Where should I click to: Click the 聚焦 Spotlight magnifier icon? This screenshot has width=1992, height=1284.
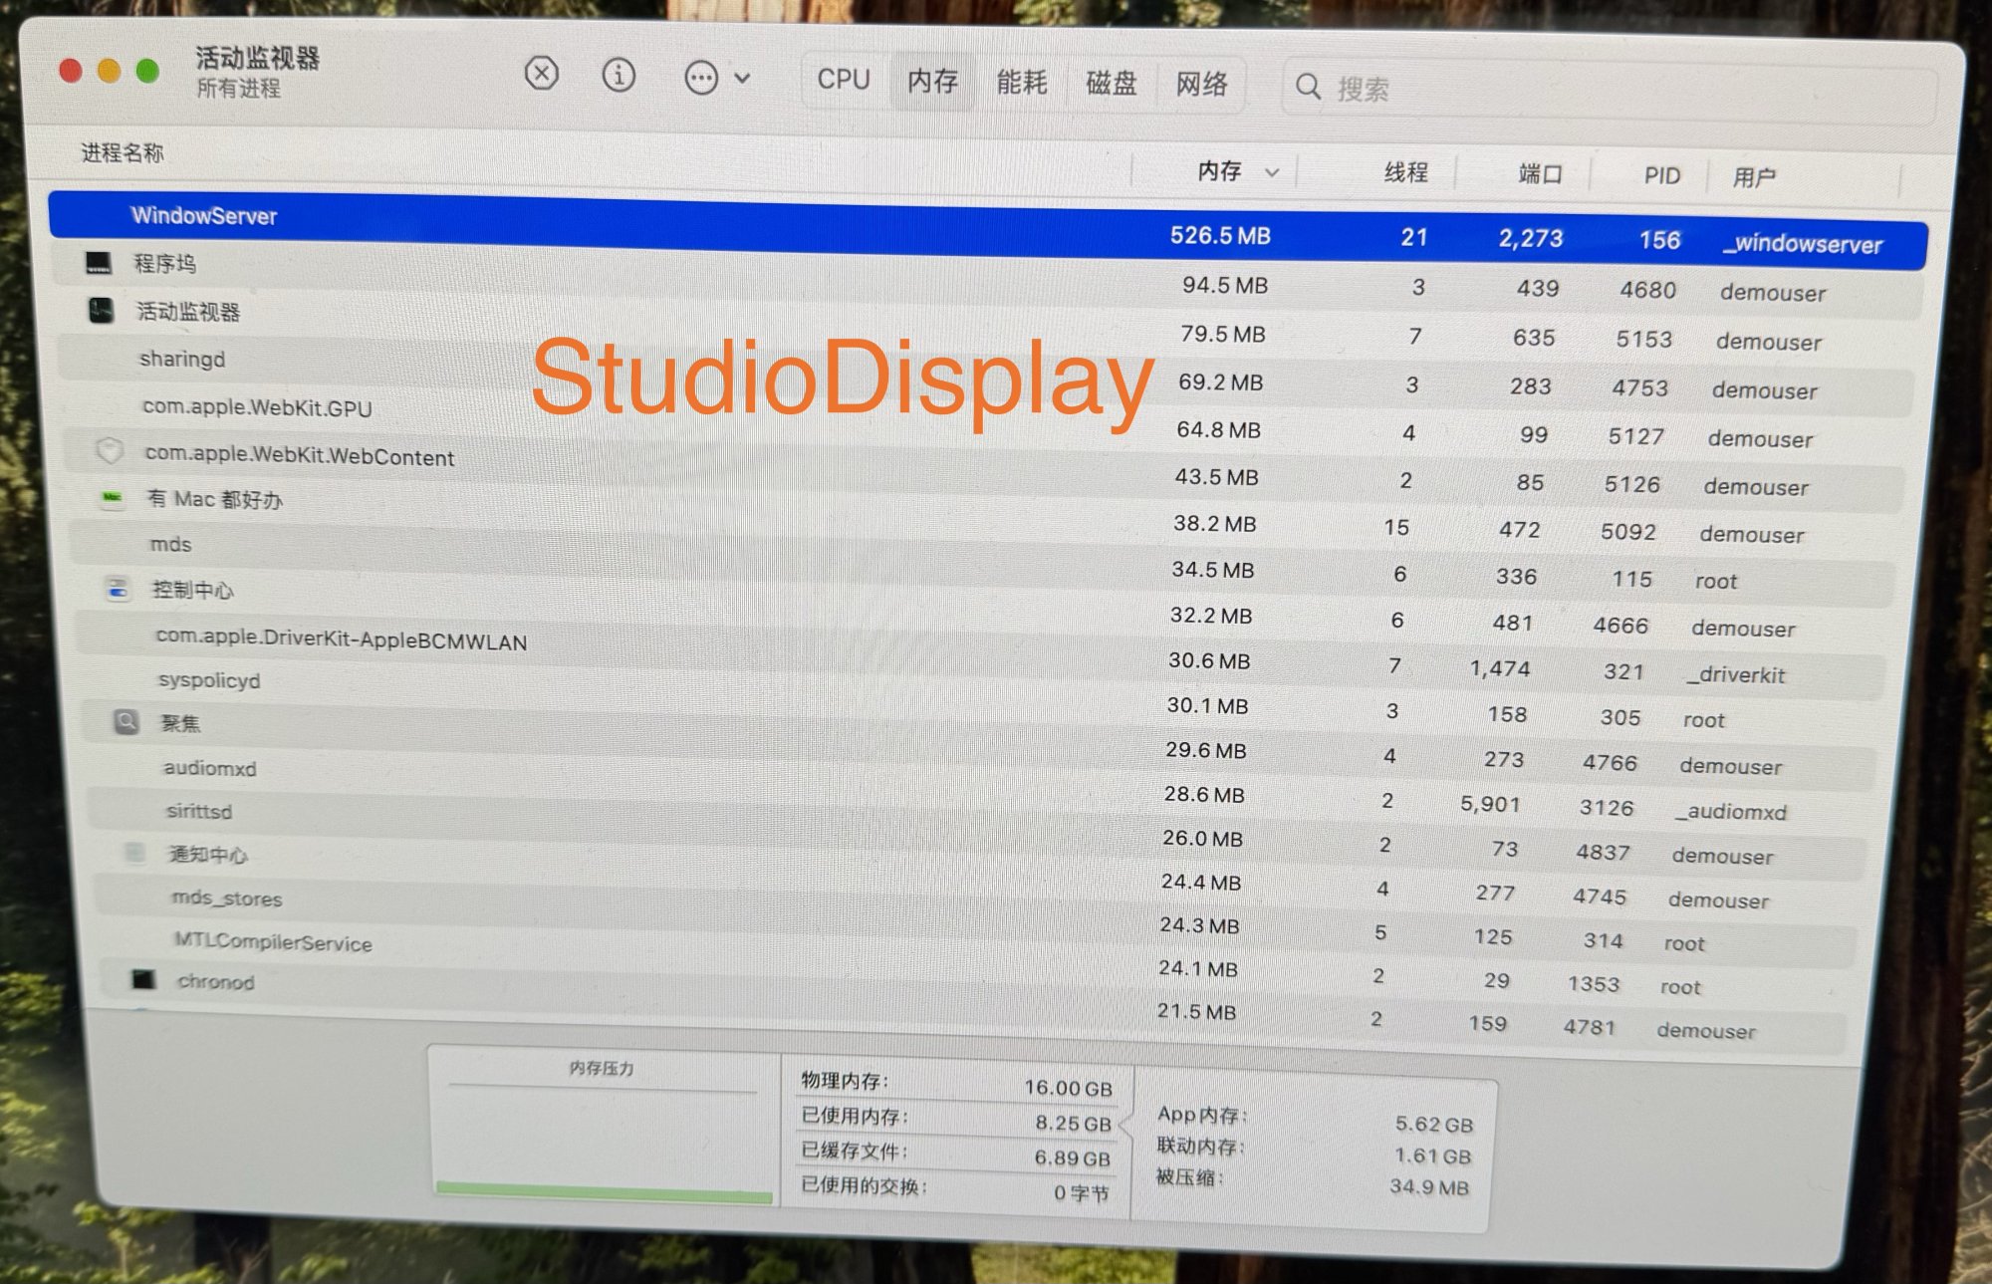click(126, 721)
